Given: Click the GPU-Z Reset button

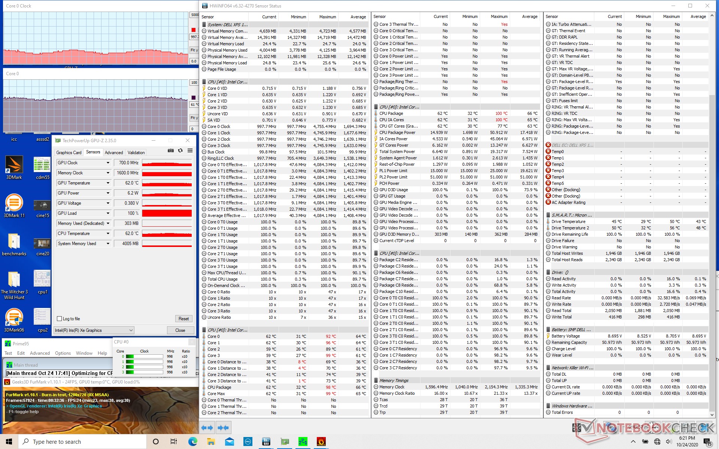Looking at the screenshot, I should click(183, 319).
